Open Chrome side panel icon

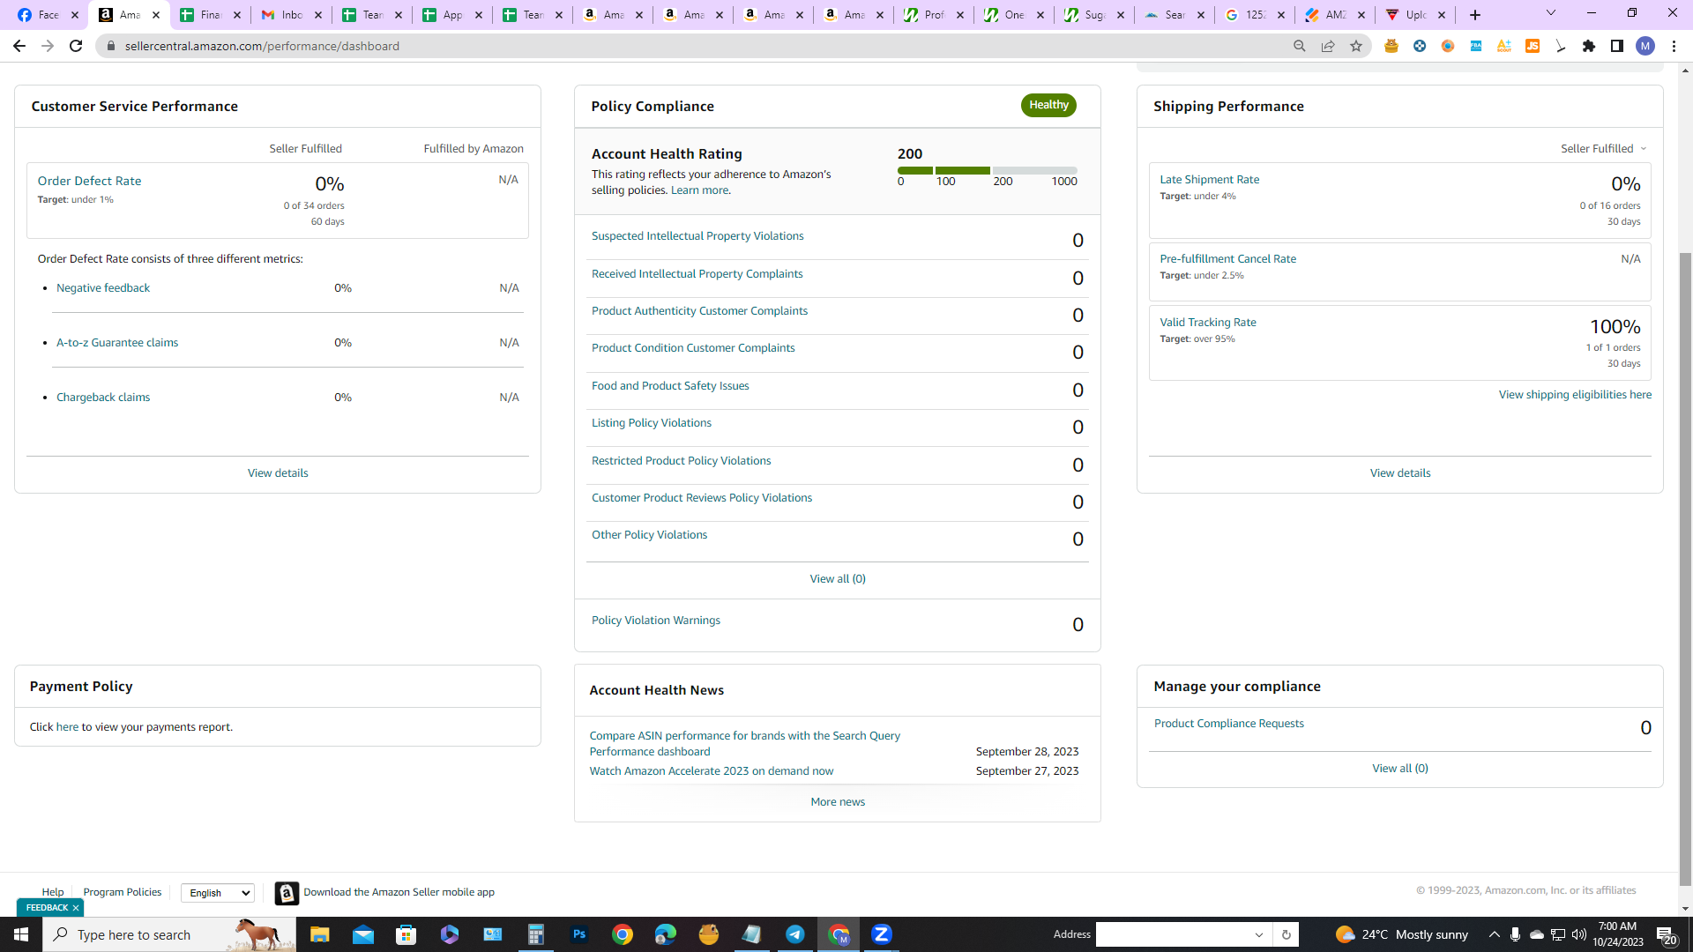point(1617,46)
